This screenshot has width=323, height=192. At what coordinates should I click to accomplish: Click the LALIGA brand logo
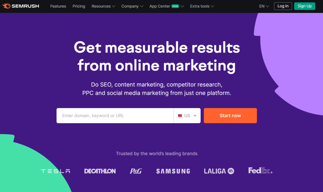[x=215, y=171]
